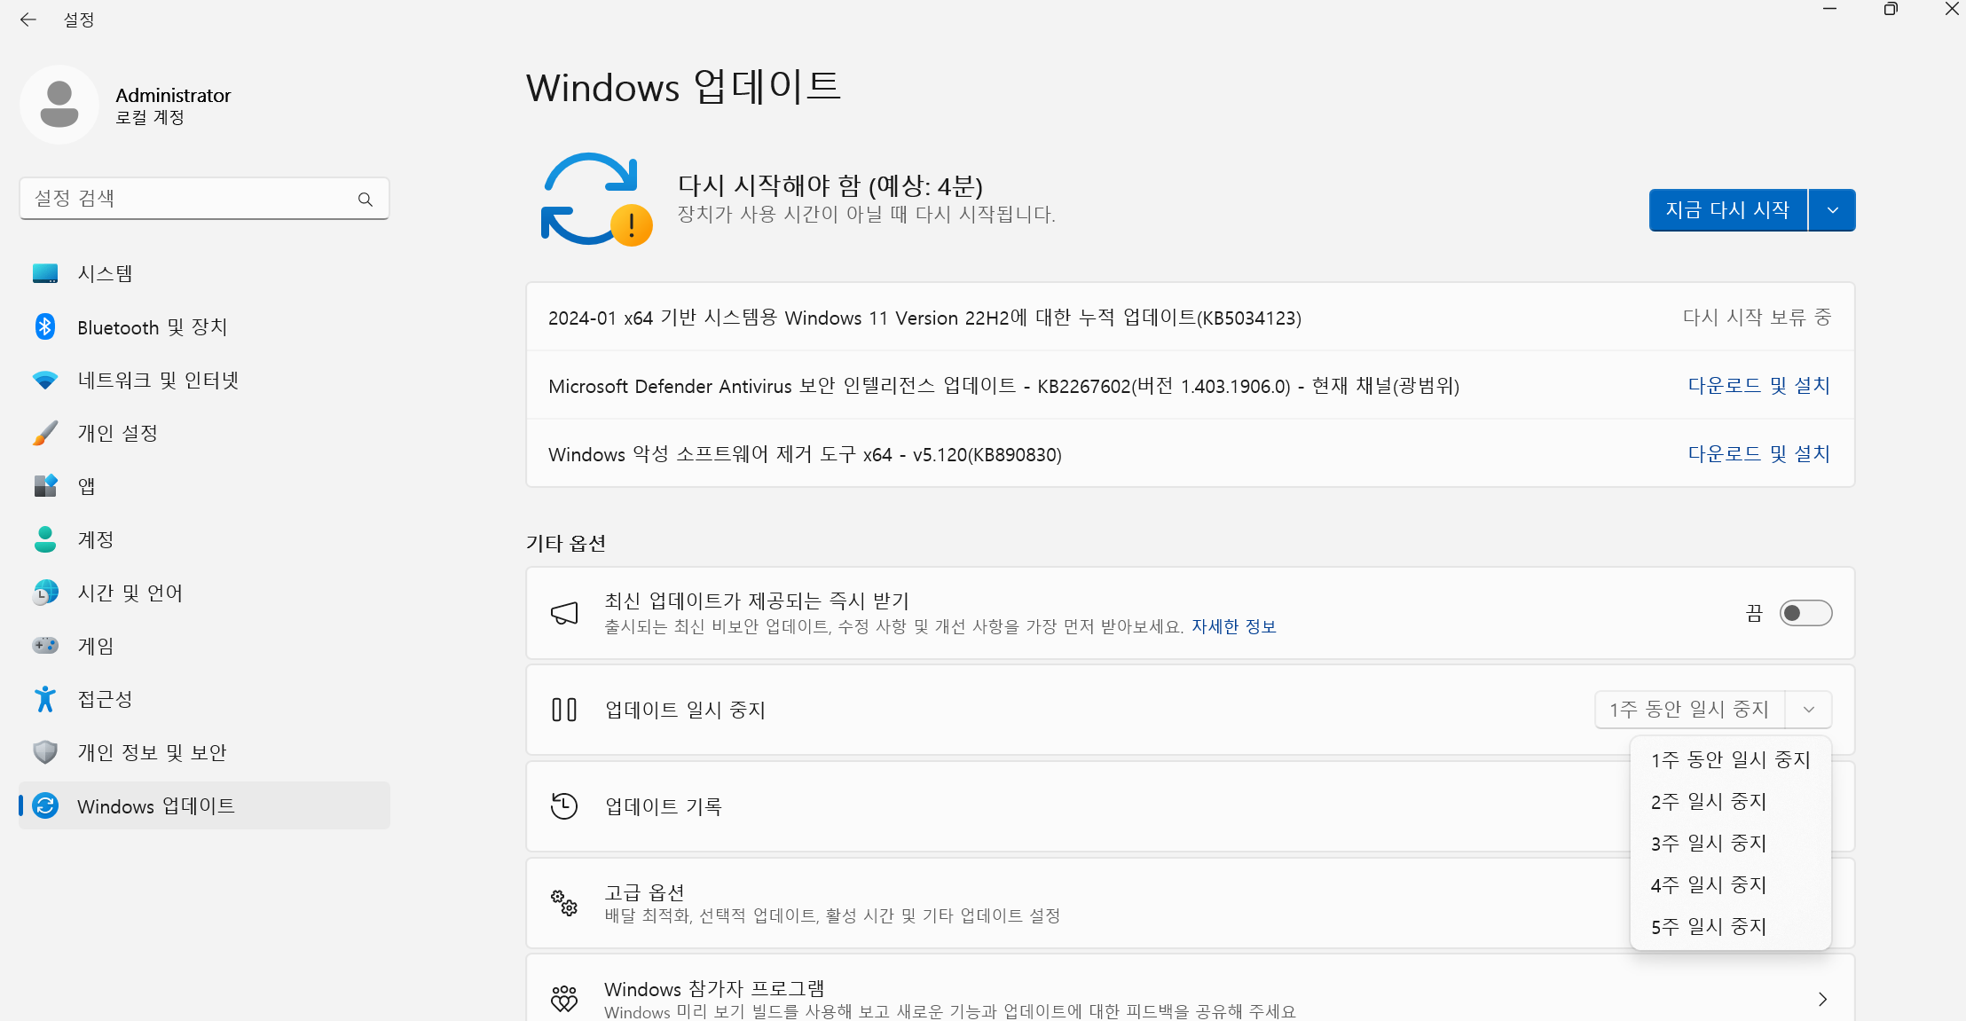Click the search magnifier icon

coord(365,199)
